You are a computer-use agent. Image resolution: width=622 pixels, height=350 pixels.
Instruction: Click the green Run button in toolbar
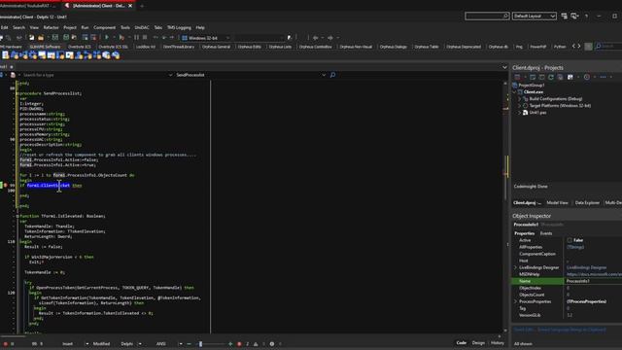point(107,37)
